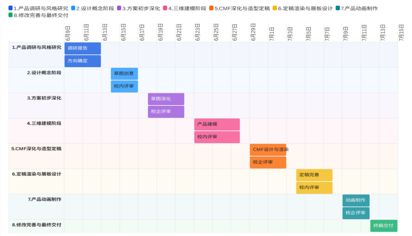The height and width of the screenshot is (236, 412).
Task: Click row label 5.CMF深化与造型定稿 in the chart
Action: (36, 149)
